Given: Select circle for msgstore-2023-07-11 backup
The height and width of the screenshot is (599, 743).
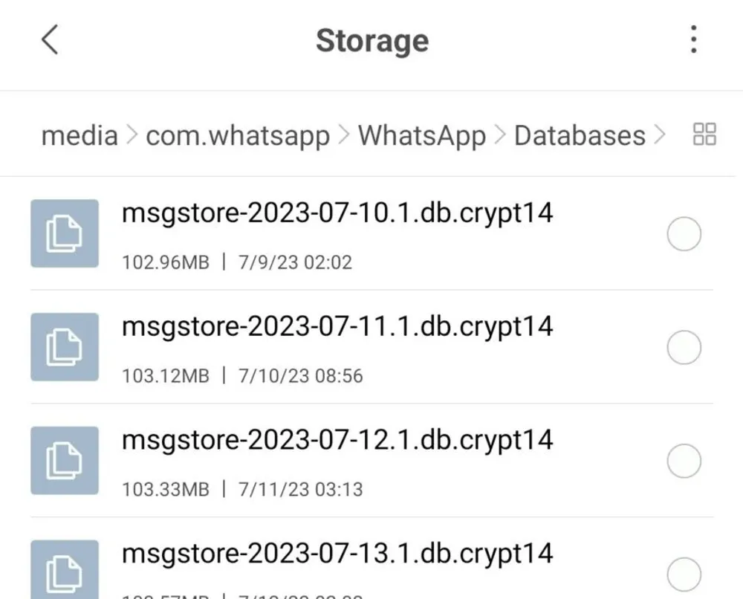Looking at the screenshot, I should point(684,347).
